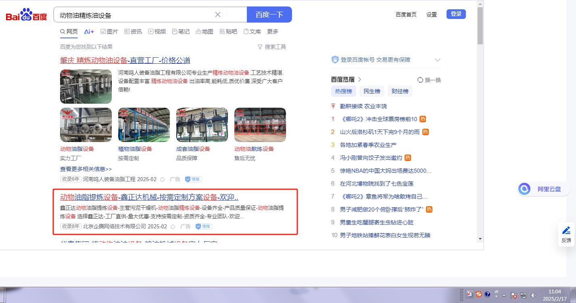Switch to the 图片 tab

tap(109, 31)
